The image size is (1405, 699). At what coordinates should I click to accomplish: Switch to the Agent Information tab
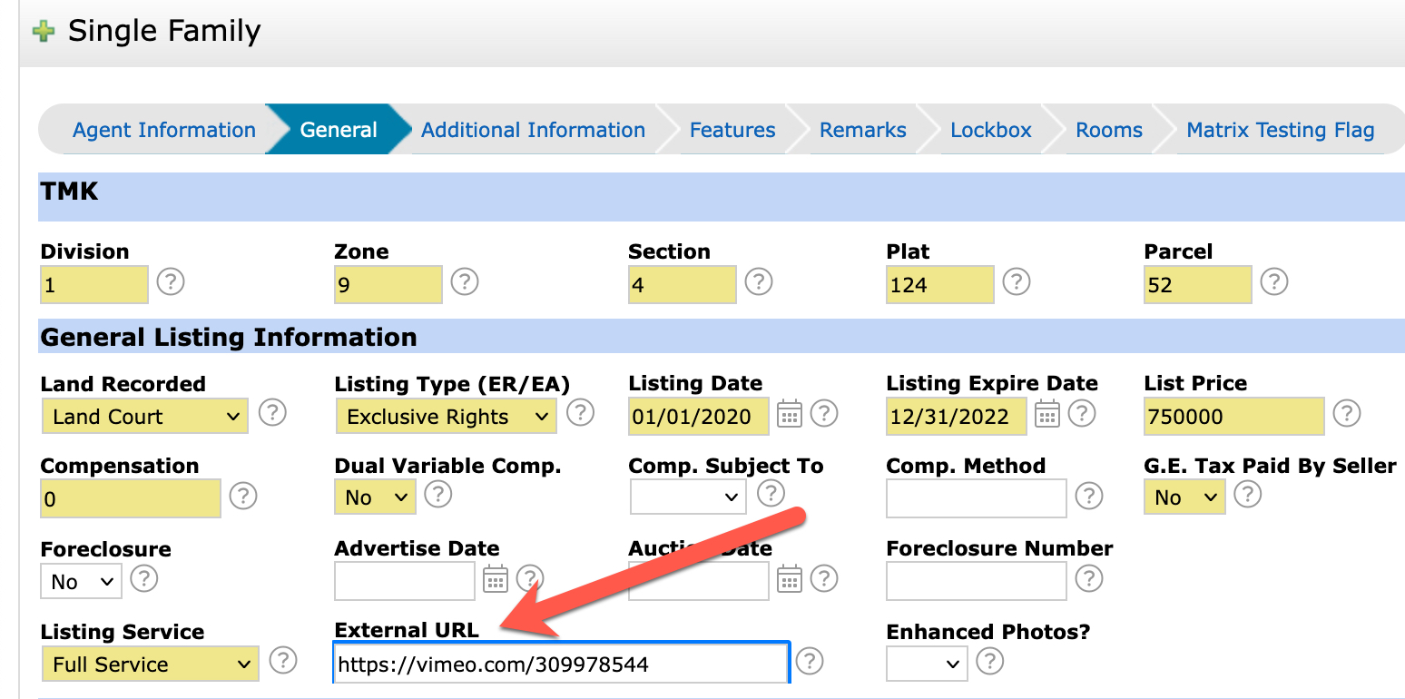(163, 130)
